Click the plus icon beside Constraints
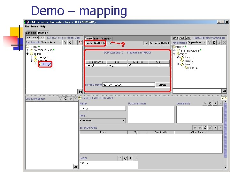Screen dimensions: 230x172 (215, 104)
